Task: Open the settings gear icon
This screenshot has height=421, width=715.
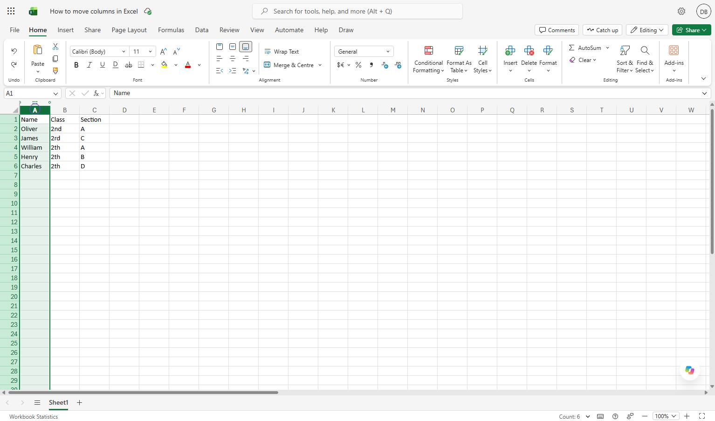Action: pos(681,11)
